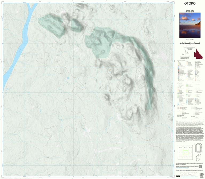Click the QR code for QTopo application
The height and width of the screenshot is (179, 205).
(200, 167)
